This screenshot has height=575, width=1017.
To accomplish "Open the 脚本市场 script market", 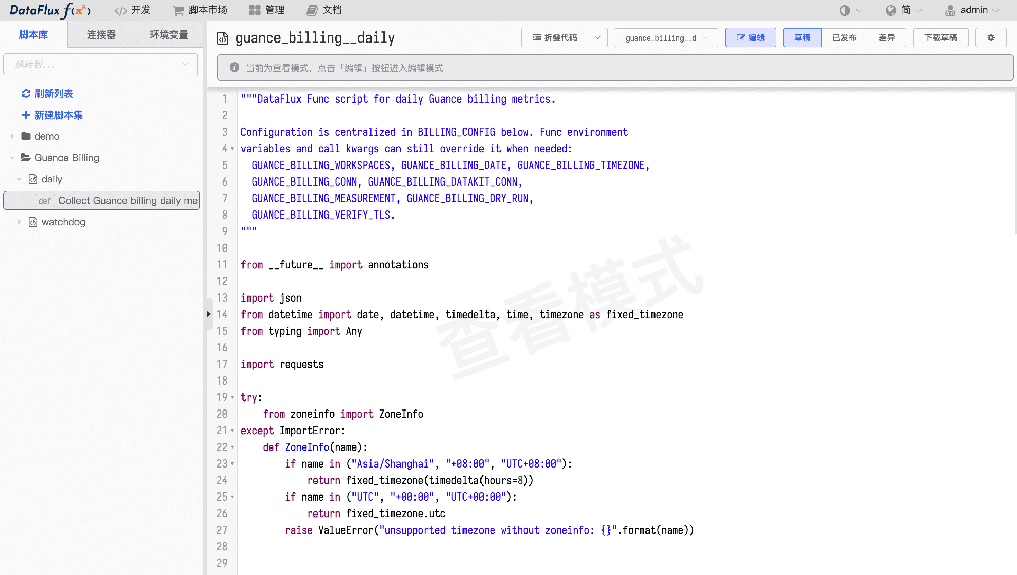I will 200,10.
